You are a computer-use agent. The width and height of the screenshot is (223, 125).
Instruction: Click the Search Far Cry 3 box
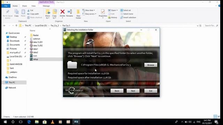click(x=212, y=25)
